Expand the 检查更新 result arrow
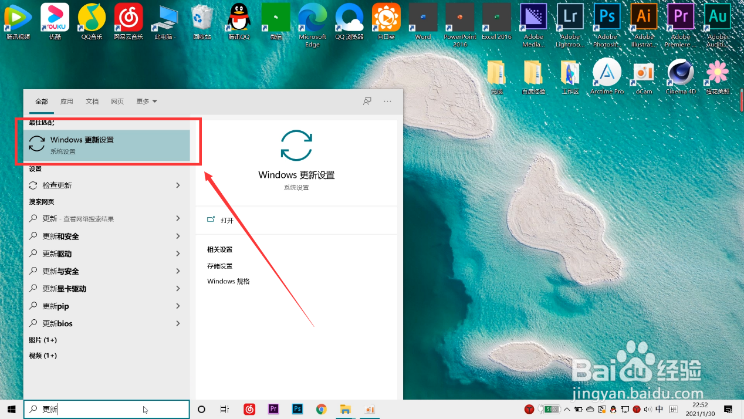744x419 pixels. [x=178, y=185]
